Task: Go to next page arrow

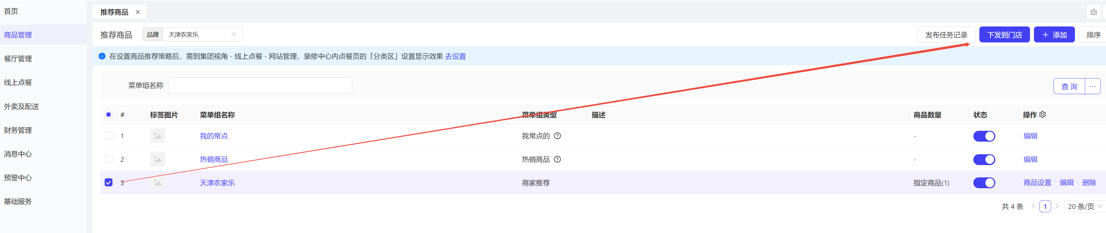Action: (1057, 207)
